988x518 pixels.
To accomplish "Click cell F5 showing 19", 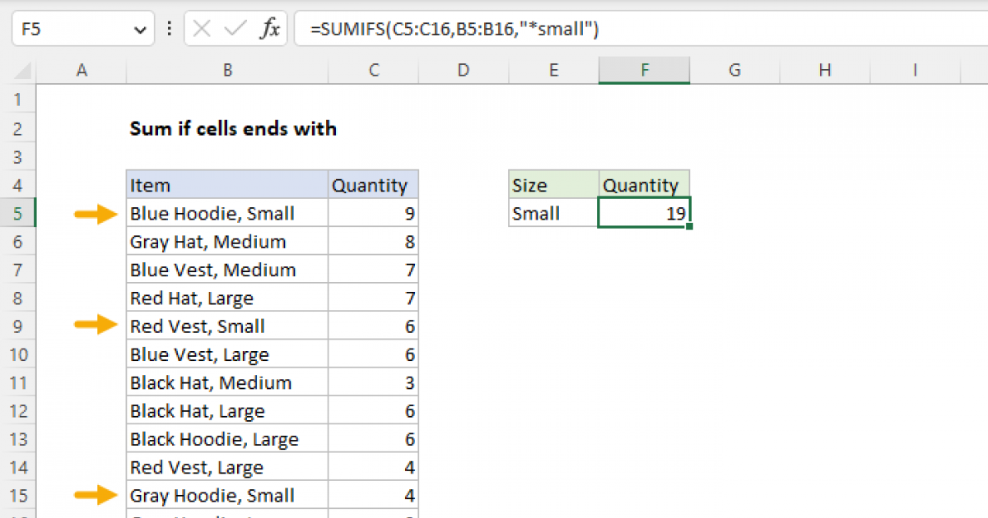I will [644, 214].
